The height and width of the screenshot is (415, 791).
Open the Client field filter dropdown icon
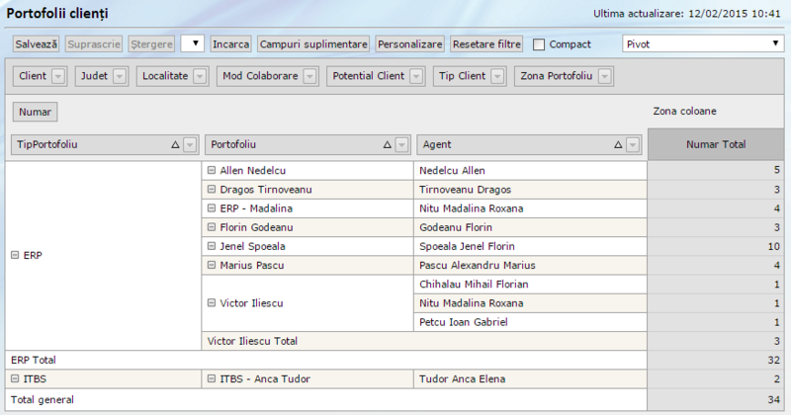[57, 76]
